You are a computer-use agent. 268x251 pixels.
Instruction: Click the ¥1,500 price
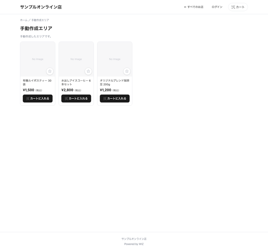click(x=28, y=90)
